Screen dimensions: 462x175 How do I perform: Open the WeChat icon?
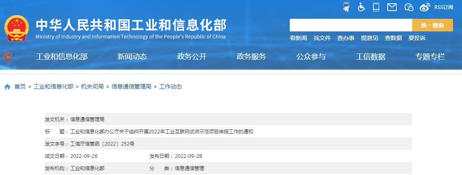[x=409, y=7]
